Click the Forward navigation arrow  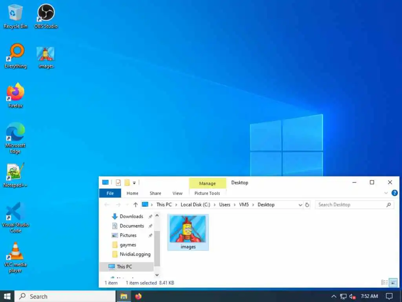(118, 204)
